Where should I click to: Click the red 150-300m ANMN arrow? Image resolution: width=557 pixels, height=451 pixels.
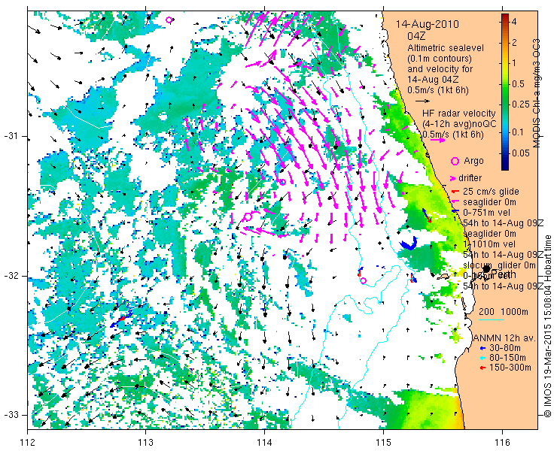(482, 368)
